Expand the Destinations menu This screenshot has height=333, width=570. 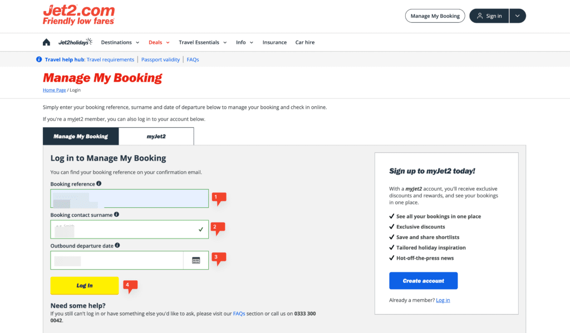(x=120, y=42)
